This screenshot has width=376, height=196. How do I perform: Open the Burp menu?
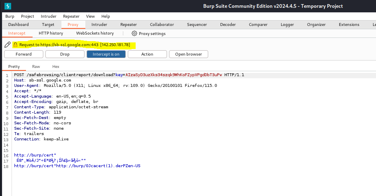[x=10, y=16]
